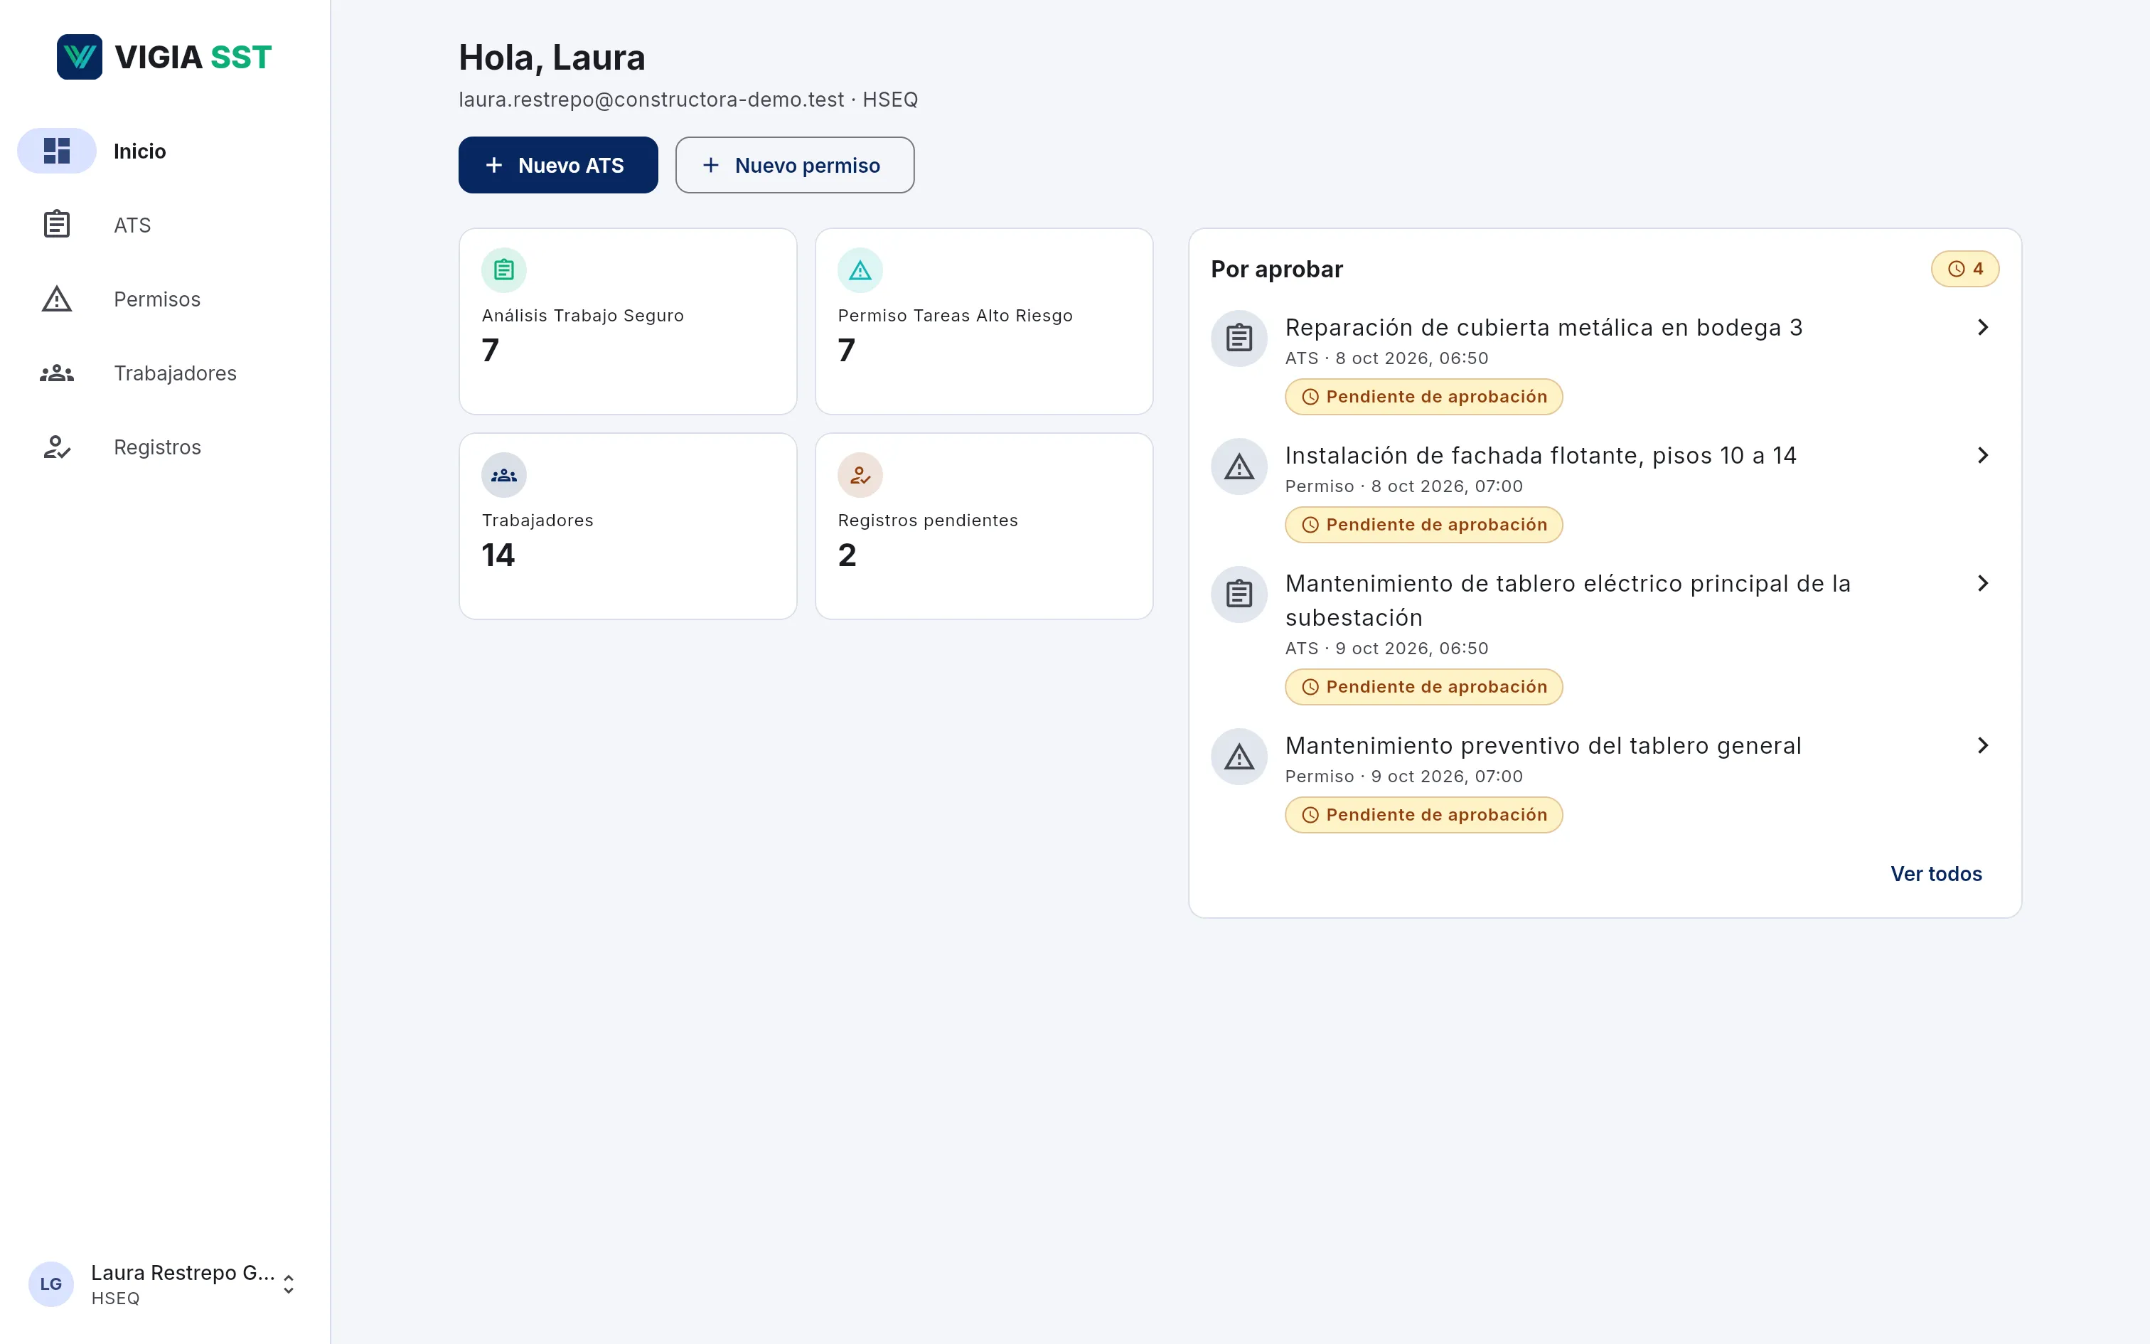Click the text ATS · 9 oct 2026, 06:50
The image size is (2150, 1344).
pyautogui.click(x=1386, y=648)
